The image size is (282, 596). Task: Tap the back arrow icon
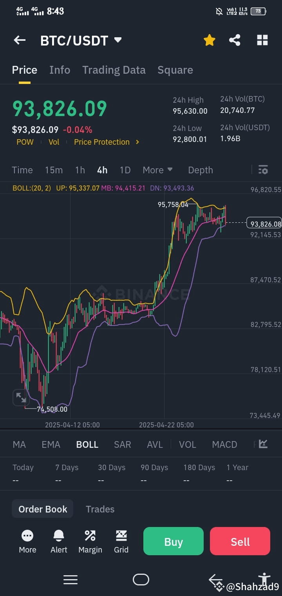click(20, 40)
